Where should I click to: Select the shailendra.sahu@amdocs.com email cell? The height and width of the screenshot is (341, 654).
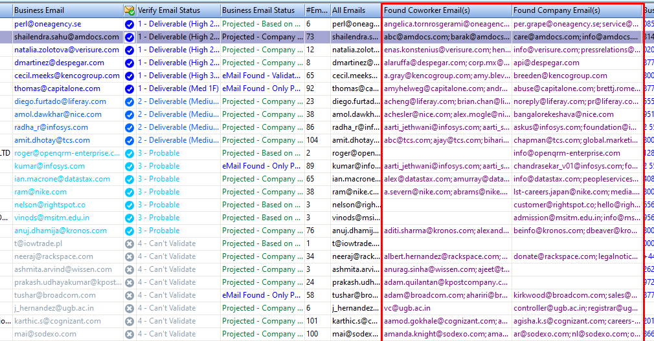(67, 37)
